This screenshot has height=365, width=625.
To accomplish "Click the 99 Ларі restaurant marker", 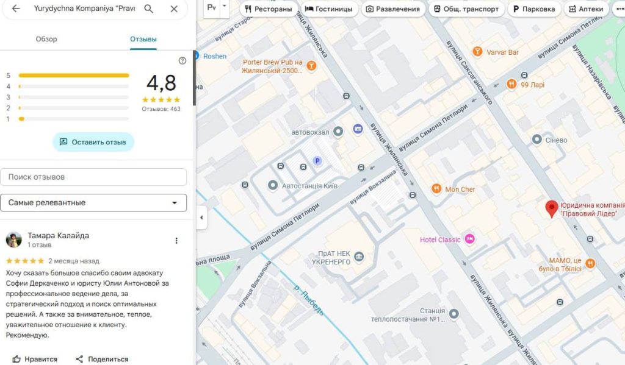I will pyautogui.click(x=511, y=84).
